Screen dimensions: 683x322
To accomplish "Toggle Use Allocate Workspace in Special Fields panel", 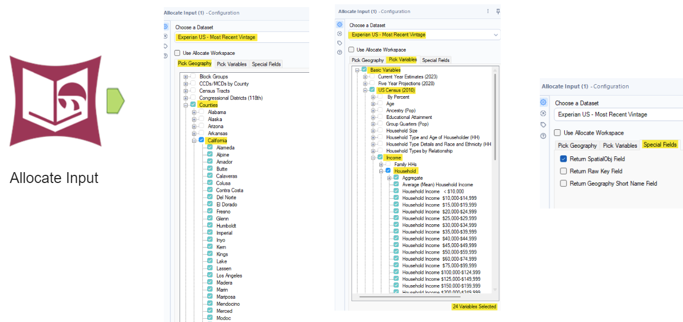I will coord(557,132).
